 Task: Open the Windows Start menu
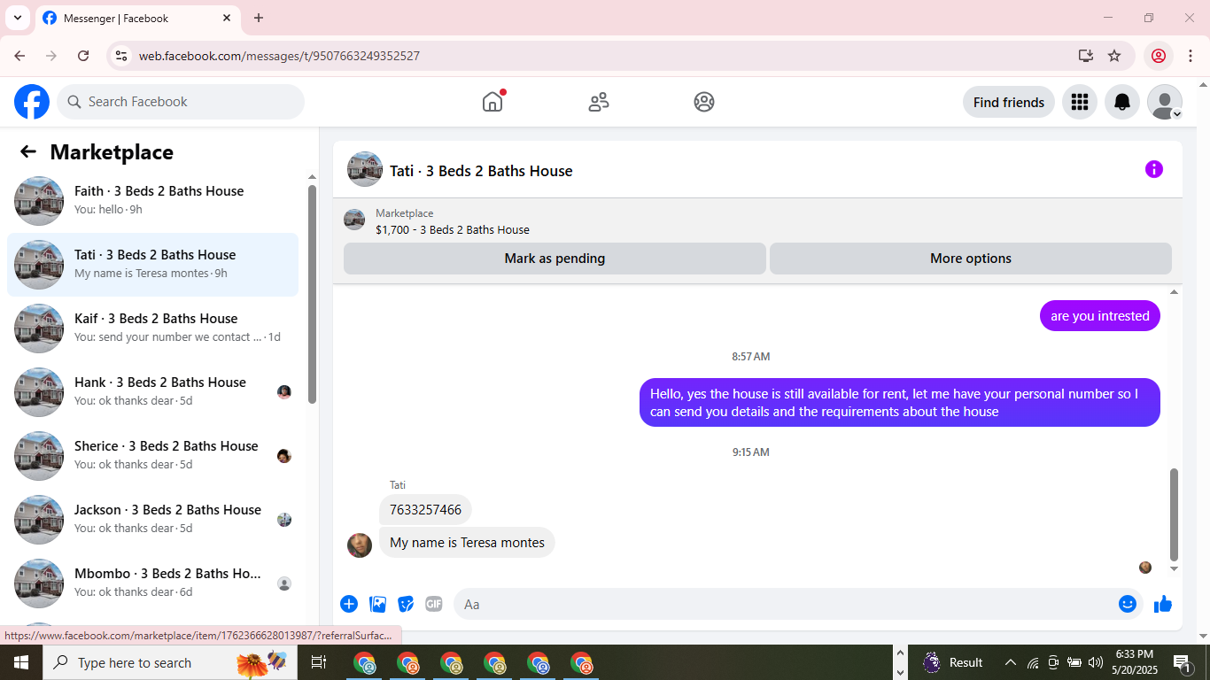(21, 662)
